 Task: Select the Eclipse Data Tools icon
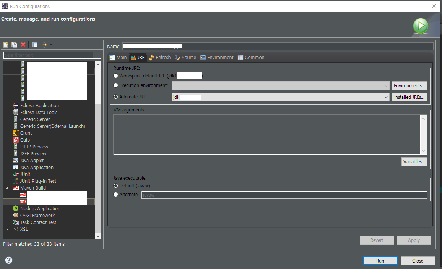[16, 112]
